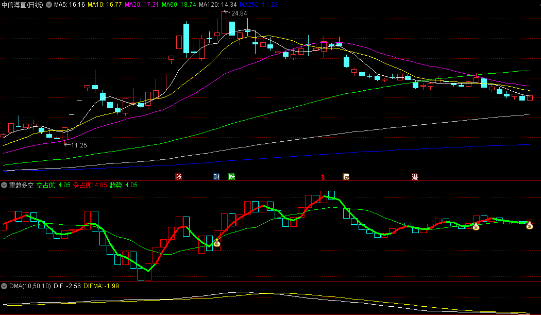Click the rightmost money bag signal icon
The height and width of the screenshot is (315, 541).
(x=529, y=225)
